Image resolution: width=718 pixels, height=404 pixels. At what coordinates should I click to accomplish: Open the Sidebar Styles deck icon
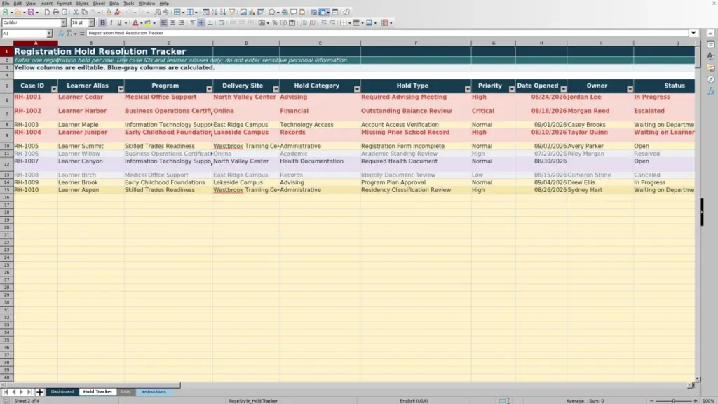711,56
